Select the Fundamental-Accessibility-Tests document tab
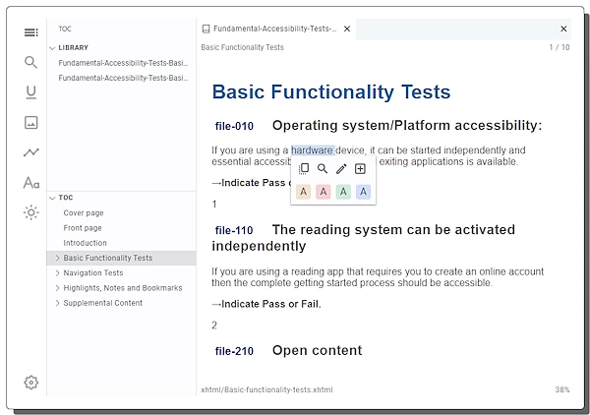Viewport: 590px width, 415px height. coord(273,30)
